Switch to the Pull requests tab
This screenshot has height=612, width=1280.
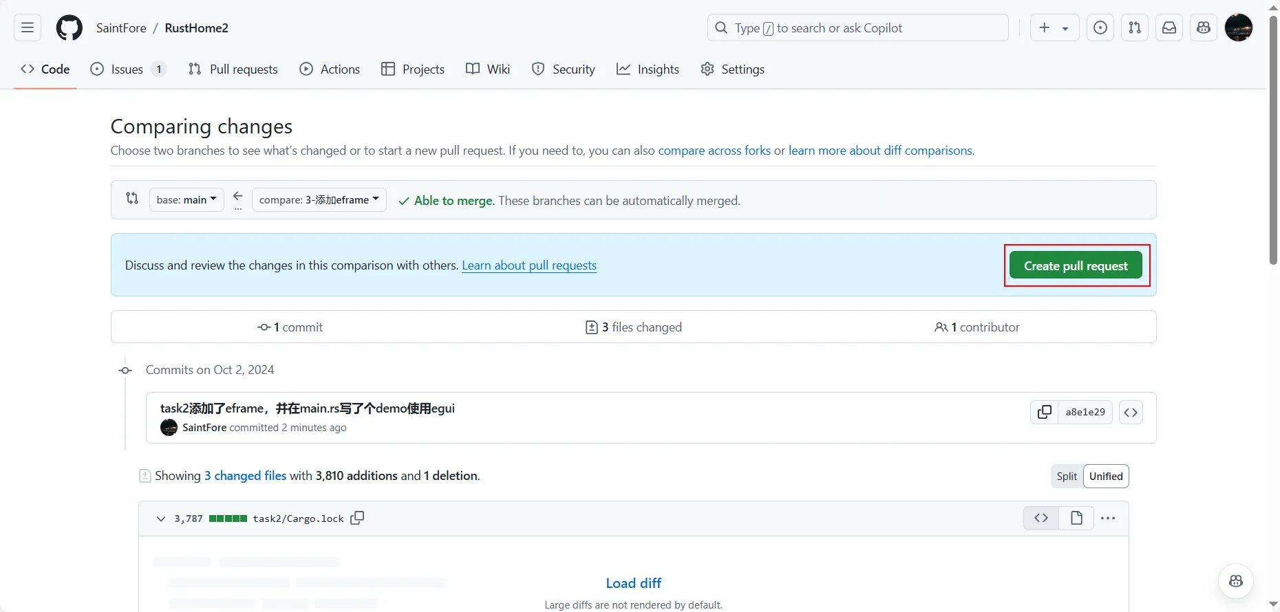(x=233, y=69)
